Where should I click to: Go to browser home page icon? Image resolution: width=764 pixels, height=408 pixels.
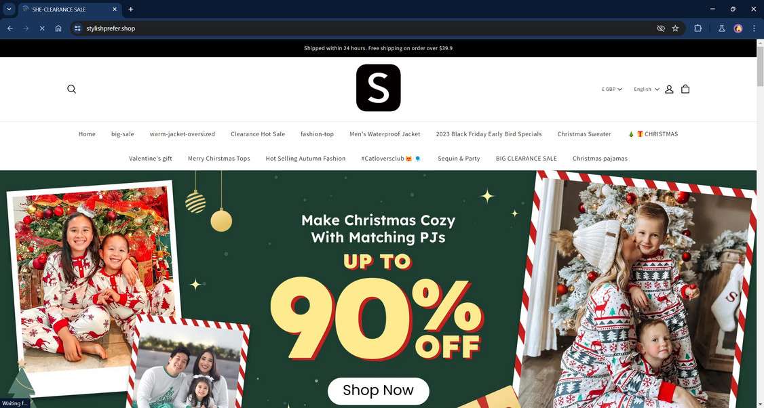pos(58,28)
